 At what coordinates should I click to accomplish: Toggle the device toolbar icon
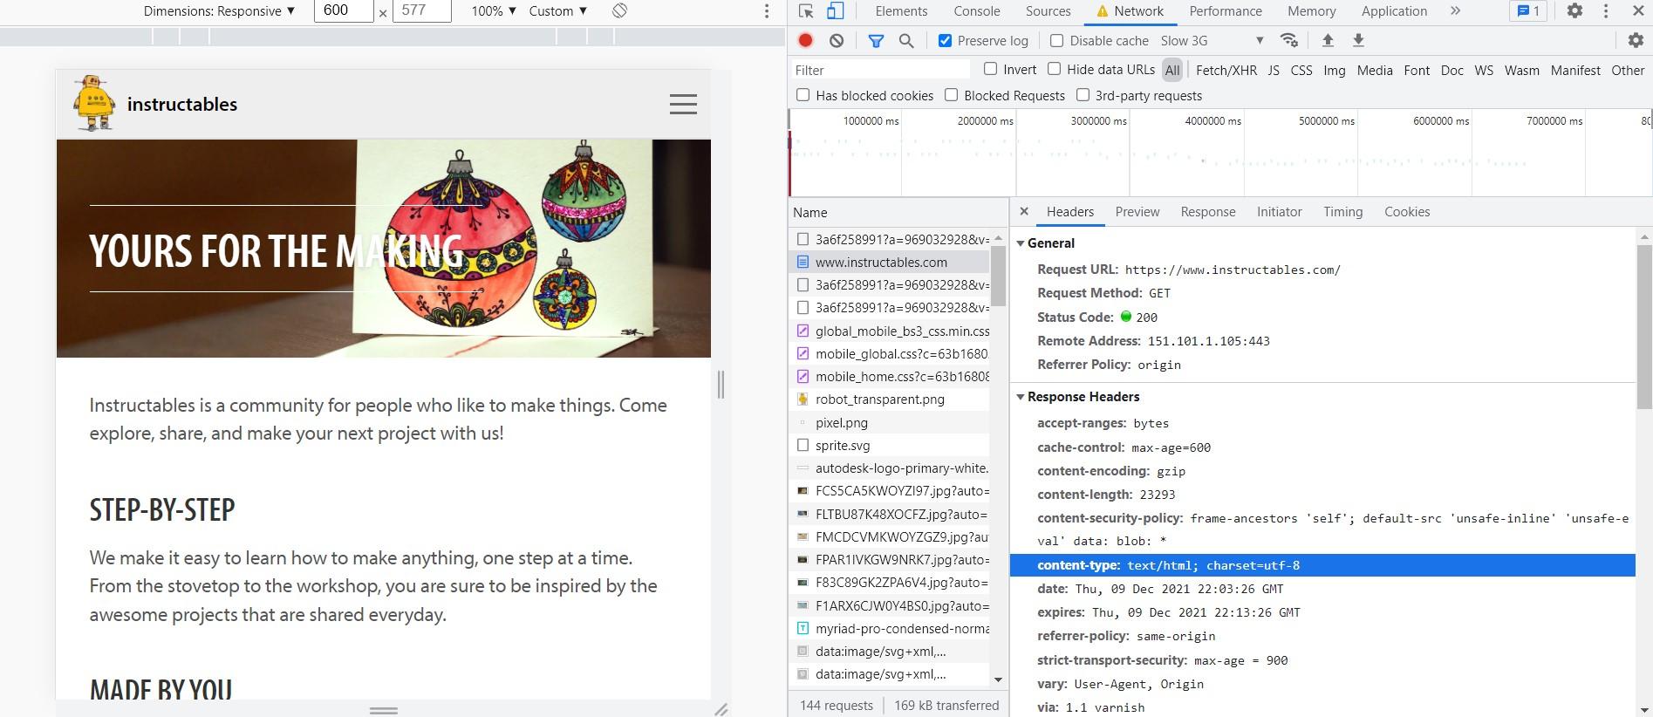tap(835, 11)
